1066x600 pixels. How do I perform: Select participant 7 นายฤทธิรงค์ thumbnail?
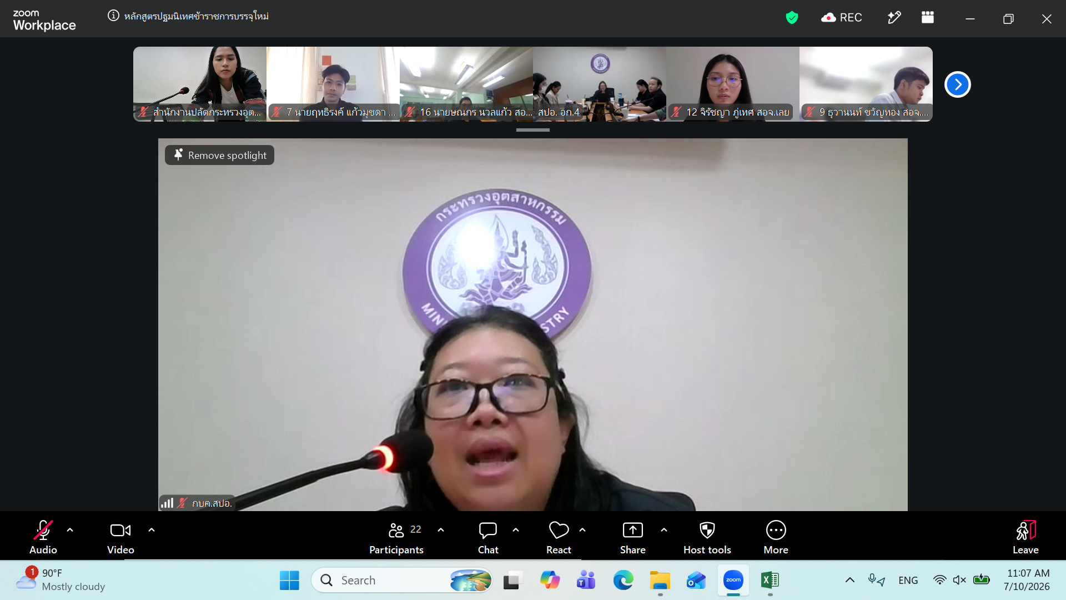(x=333, y=84)
